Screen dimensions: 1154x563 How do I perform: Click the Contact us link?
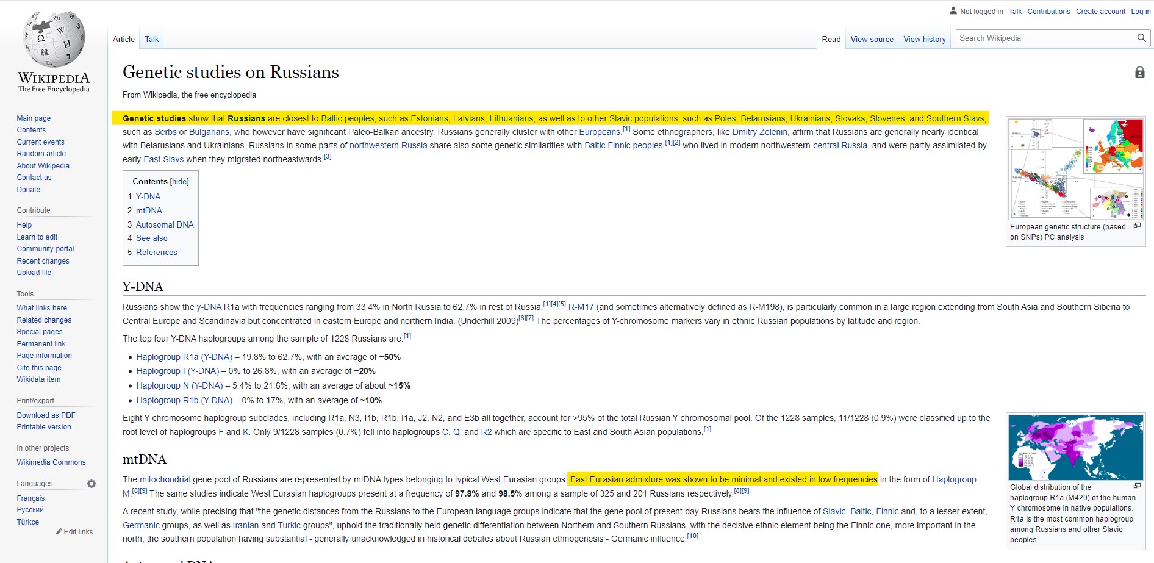click(34, 178)
